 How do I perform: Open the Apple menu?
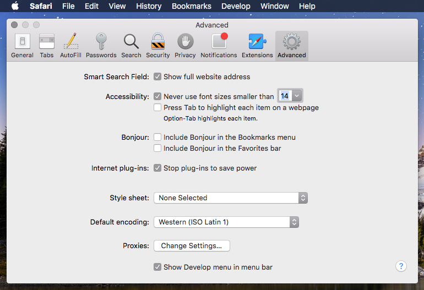15,6
